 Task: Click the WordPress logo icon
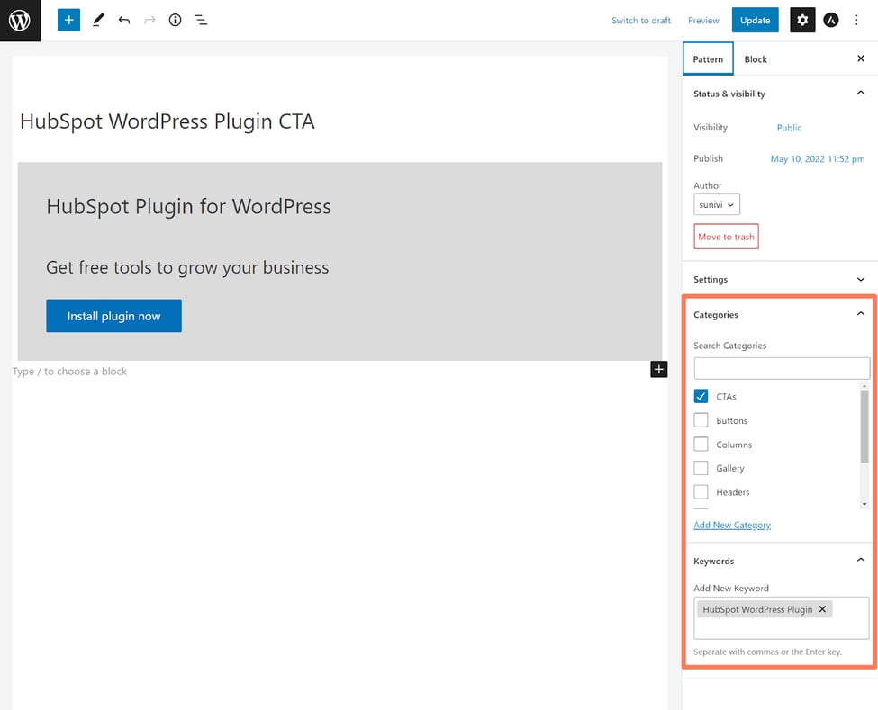tap(20, 21)
